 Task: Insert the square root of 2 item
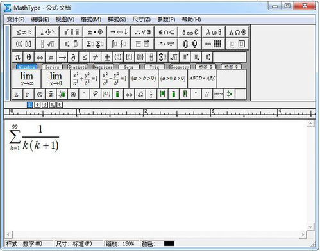[140, 94]
